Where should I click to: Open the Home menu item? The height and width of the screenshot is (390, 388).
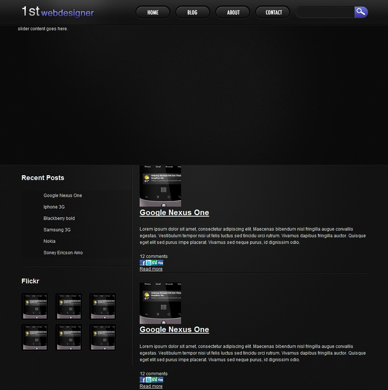153,12
